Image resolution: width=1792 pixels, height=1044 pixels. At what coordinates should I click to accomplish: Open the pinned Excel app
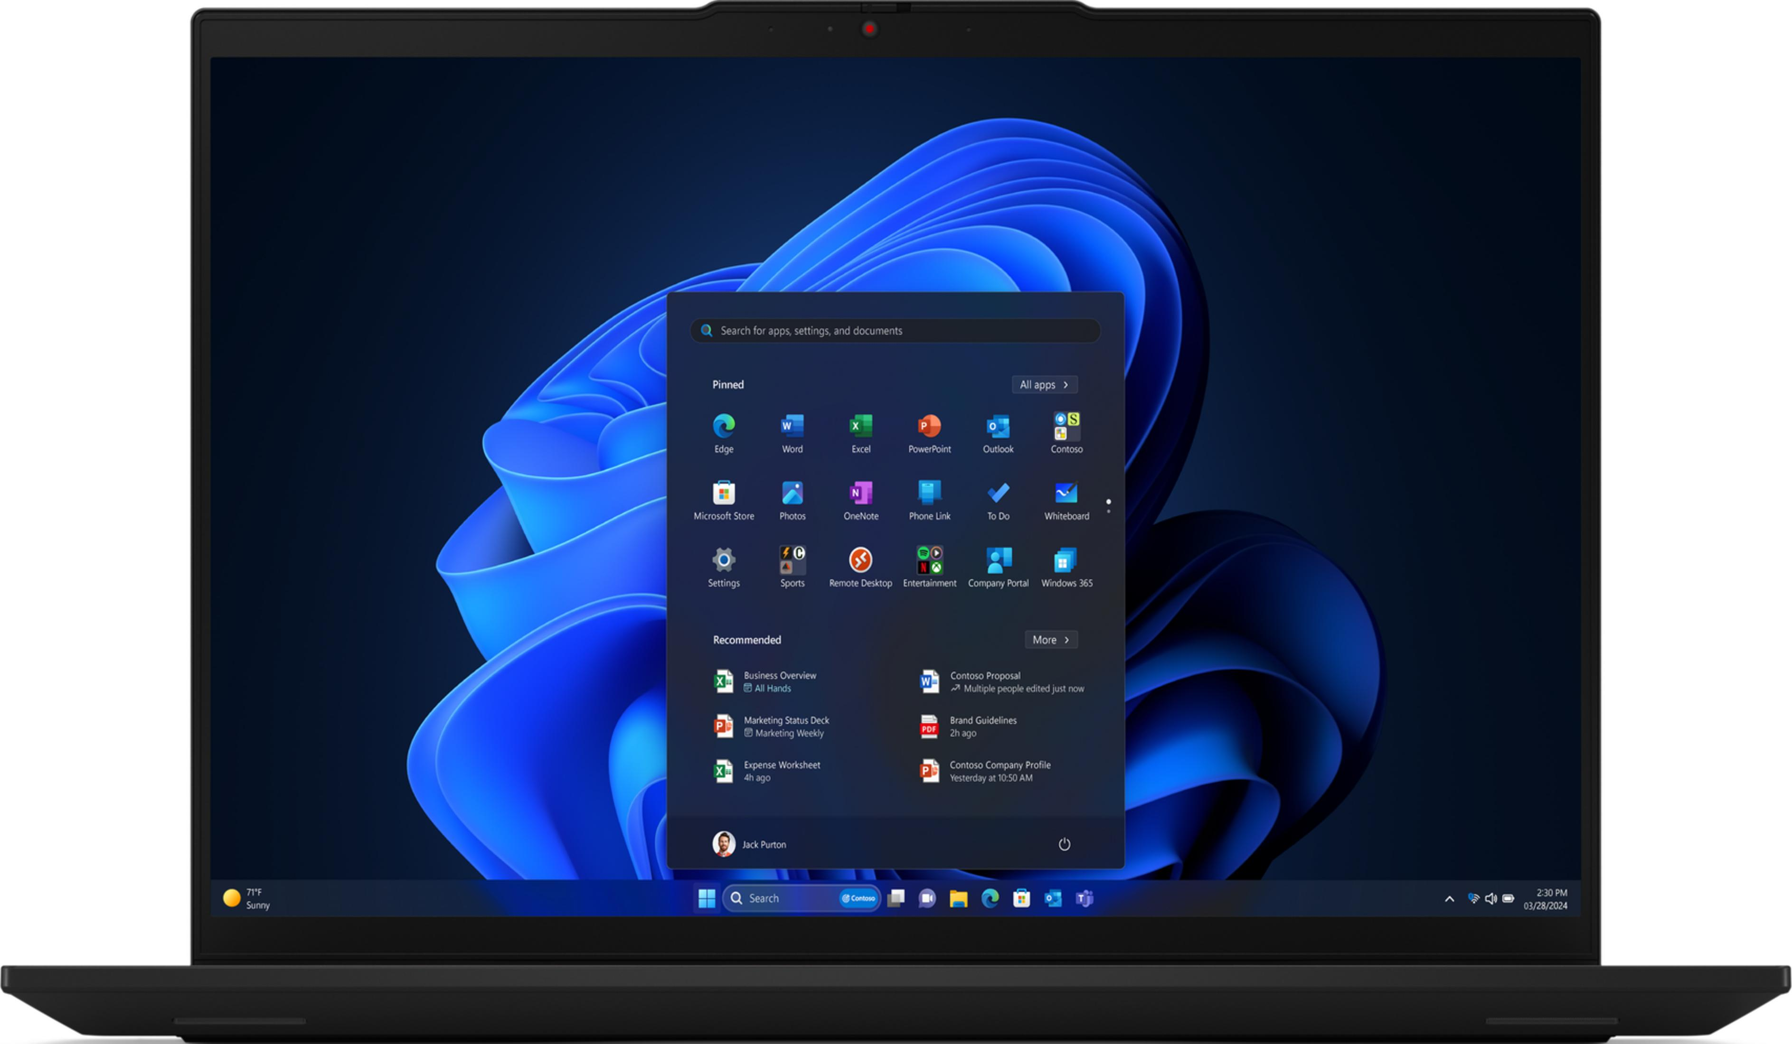point(860,433)
